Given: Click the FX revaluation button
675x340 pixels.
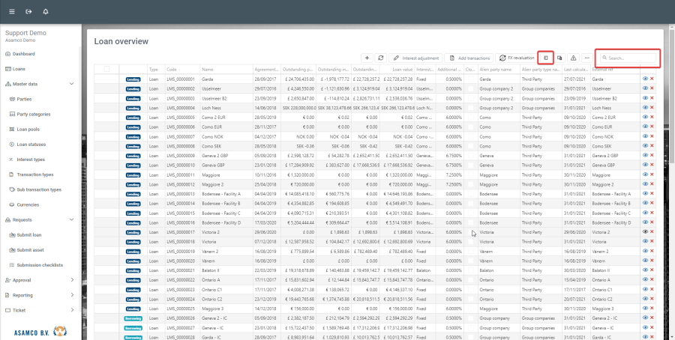Looking at the screenshot, I should 517,58.
